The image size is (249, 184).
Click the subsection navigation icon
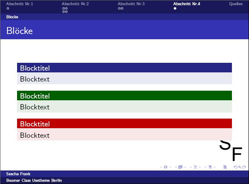click(x=195, y=167)
